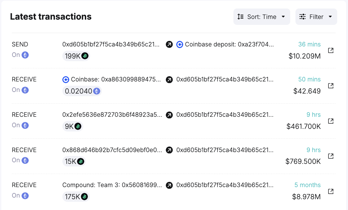Click the black transfer arrow in the first row
The height and width of the screenshot is (210, 348).
[169, 44]
